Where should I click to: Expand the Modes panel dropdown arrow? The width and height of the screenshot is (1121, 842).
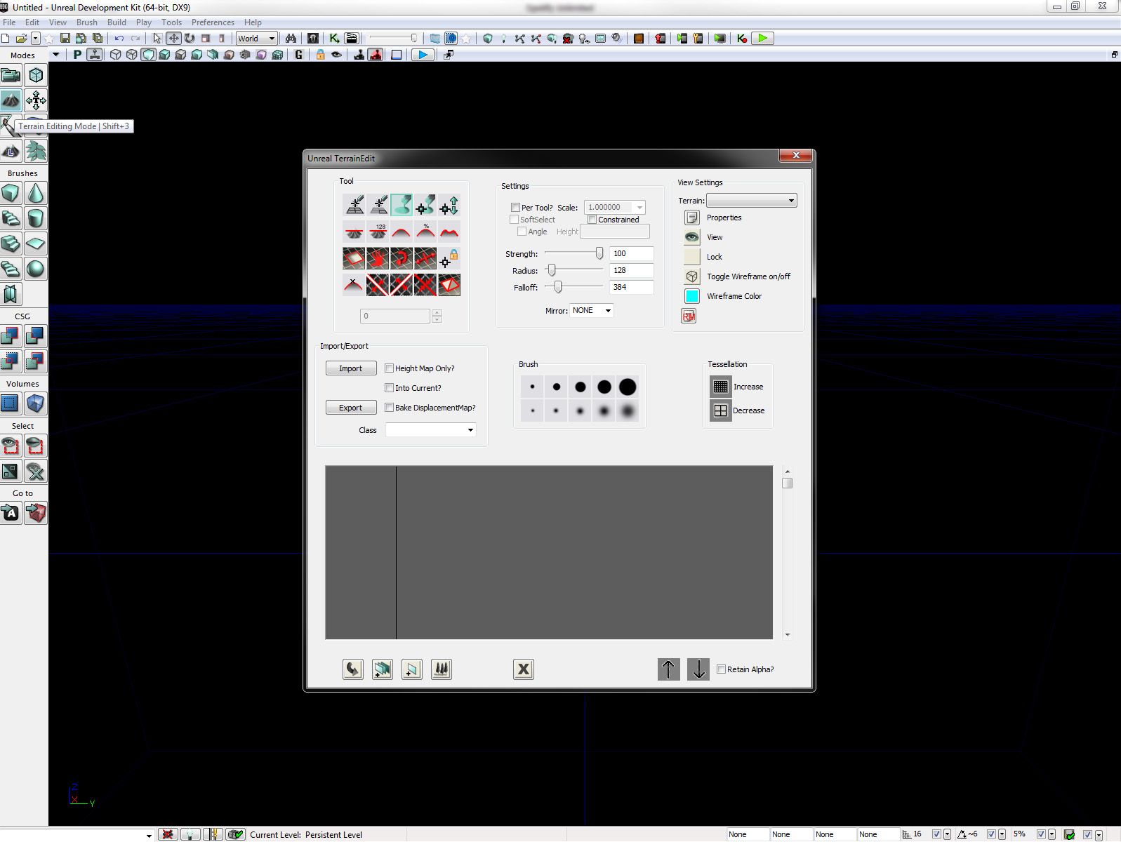[x=55, y=55]
